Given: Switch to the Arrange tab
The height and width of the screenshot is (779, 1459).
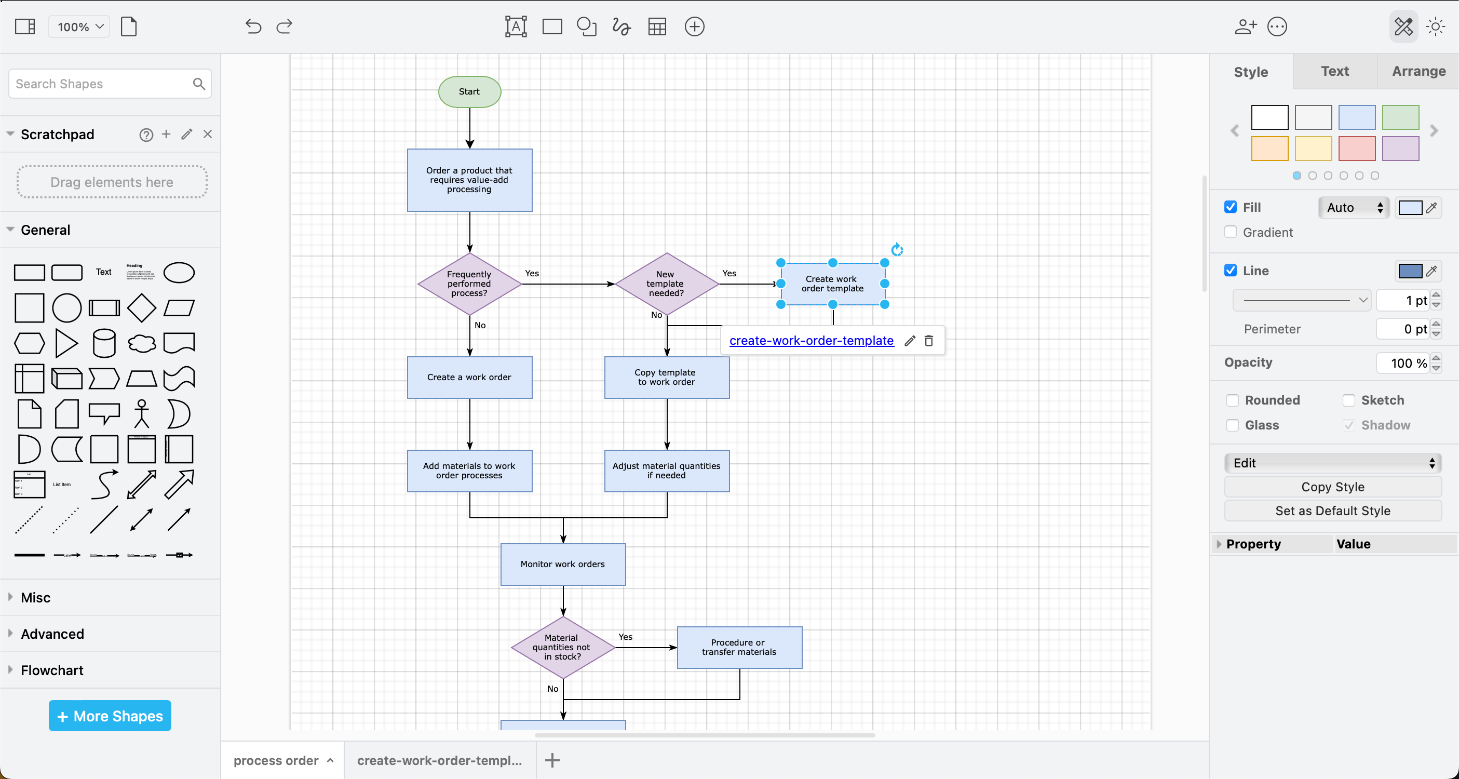Looking at the screenshot, I should [1419, 71].
